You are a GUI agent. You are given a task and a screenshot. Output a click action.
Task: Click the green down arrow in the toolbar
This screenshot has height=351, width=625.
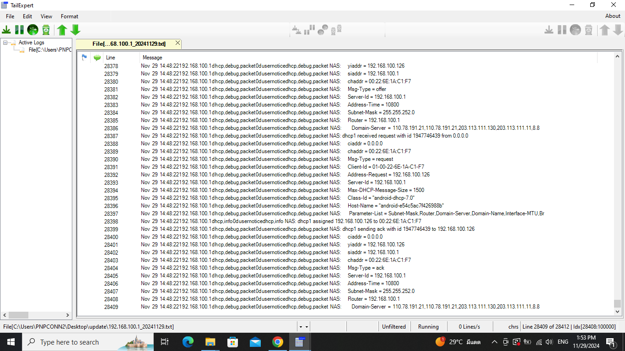click(x=75, y=30)
